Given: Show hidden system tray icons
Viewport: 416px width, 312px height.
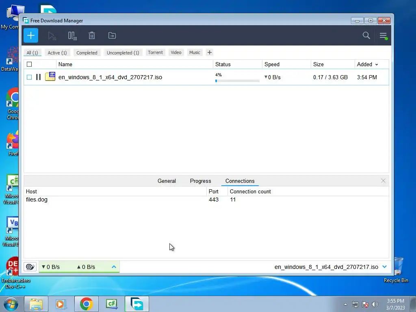Looking at the screenshot, I should click(345, 304).
